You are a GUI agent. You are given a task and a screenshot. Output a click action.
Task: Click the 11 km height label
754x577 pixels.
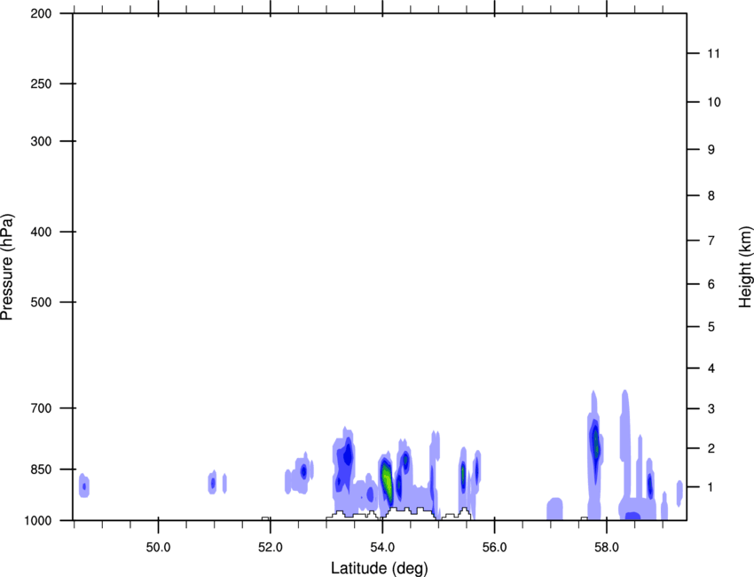[x=713, y=53]
